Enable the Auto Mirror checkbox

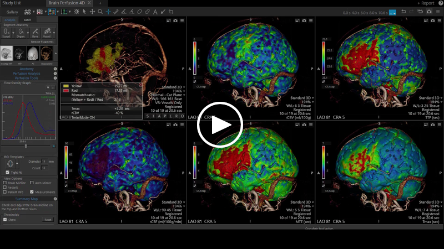tap(32, 183)
